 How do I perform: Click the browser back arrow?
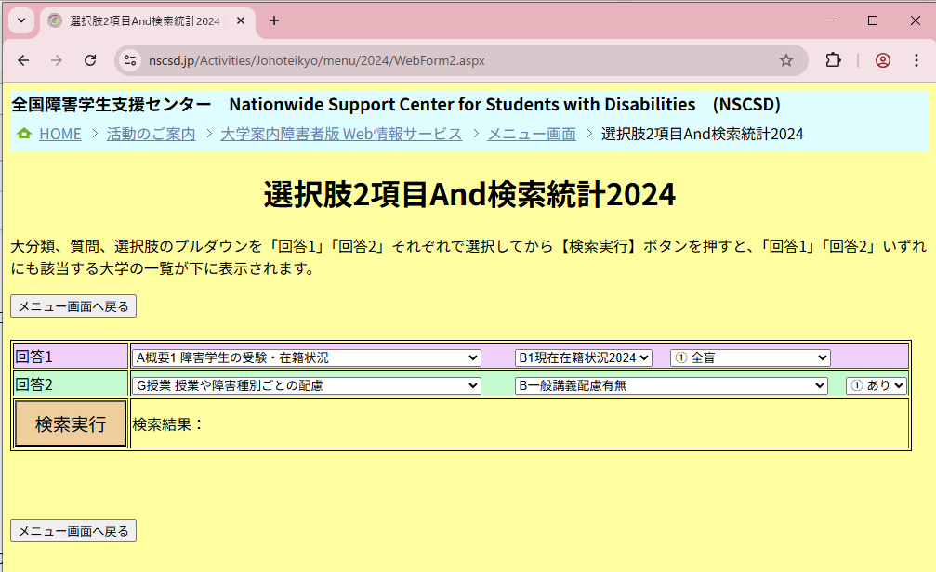(x=23, y=60)
